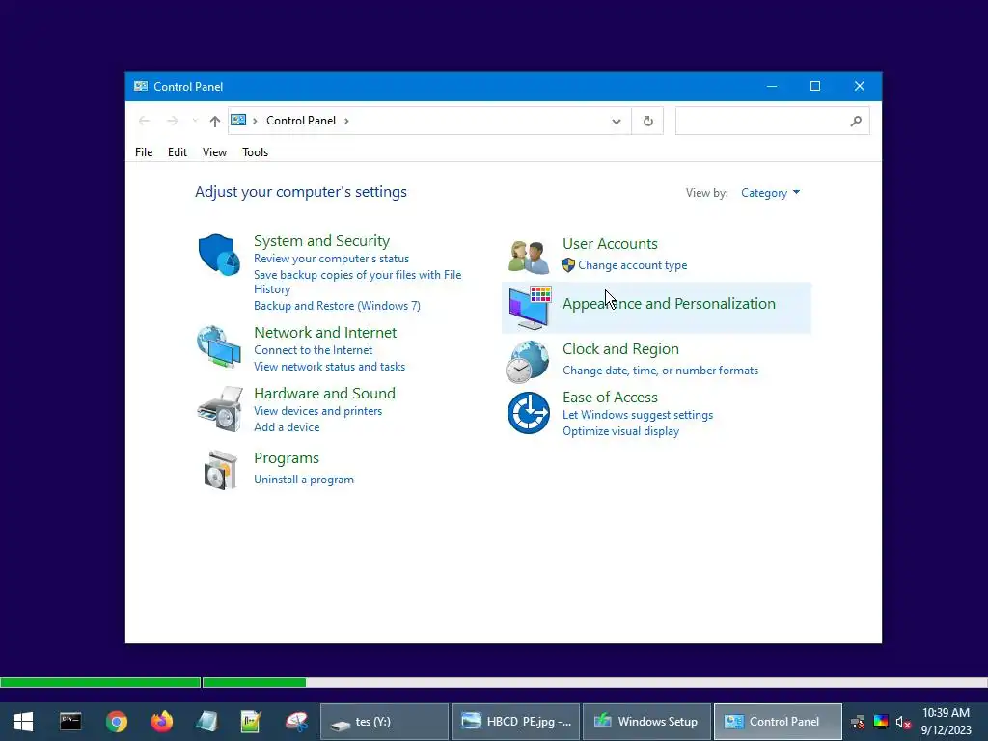
Task: Click the color display tray icon
Action: [x=880, y=722]
